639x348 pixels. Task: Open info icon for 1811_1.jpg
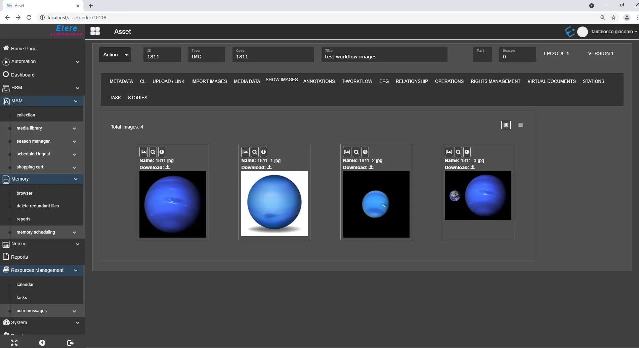pos(263,152)
